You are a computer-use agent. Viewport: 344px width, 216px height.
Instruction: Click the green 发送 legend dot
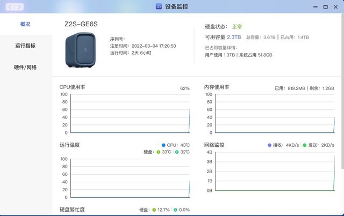click(x=305, y=145)
